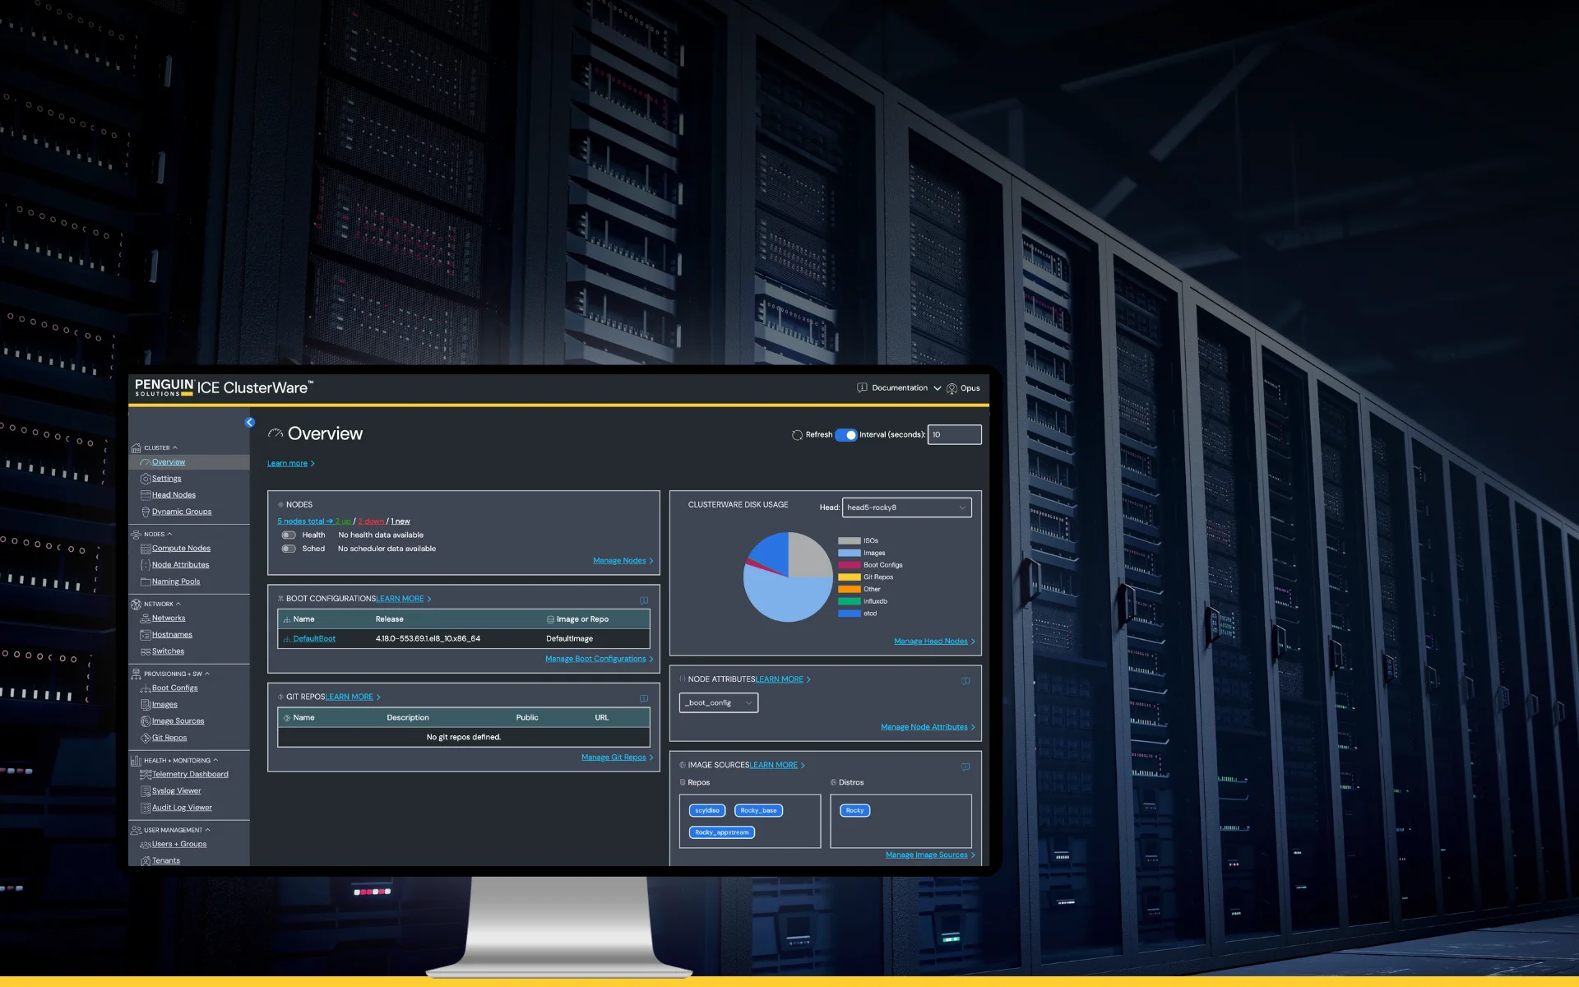Open the _boot_config attribute dropdown

click(718, 702)
